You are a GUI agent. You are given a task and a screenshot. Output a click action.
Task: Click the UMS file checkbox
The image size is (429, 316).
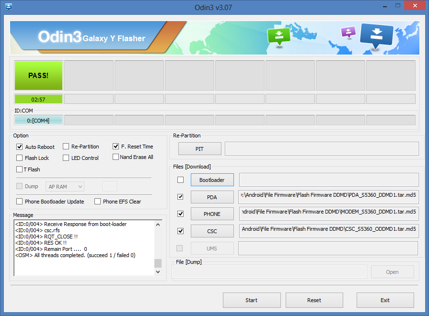pos(179,248)
